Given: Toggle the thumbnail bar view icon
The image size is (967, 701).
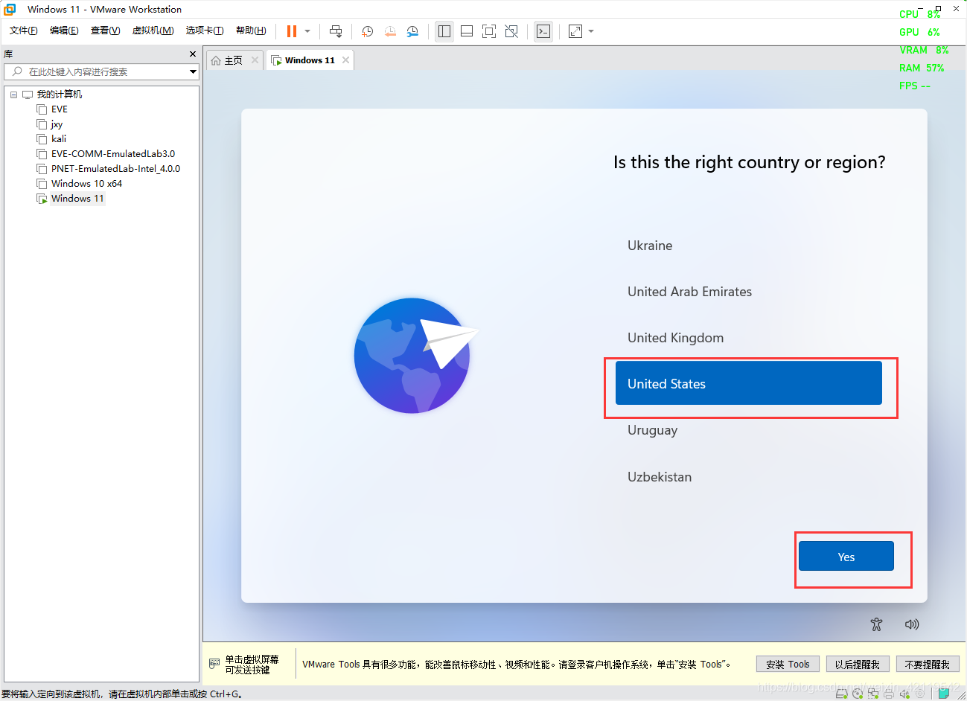Looking at the screenshot, I should click(467, 31).
